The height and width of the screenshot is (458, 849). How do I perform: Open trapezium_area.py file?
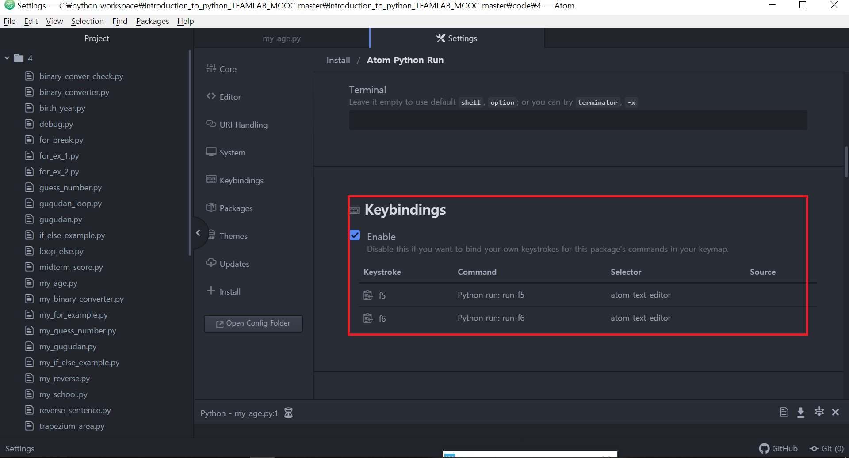click(72, 426)
